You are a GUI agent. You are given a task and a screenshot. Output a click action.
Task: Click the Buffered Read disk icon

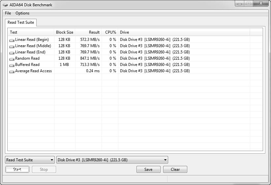click(x=12, y=65)
